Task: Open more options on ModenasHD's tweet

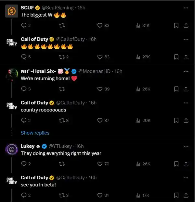Action: coord(186,71)
